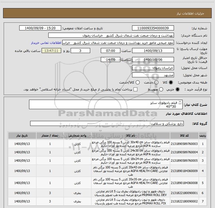Click response deadline date 1400/09/13 field
Viewport: 215px width, 208px height.
[x=153, y=51]
